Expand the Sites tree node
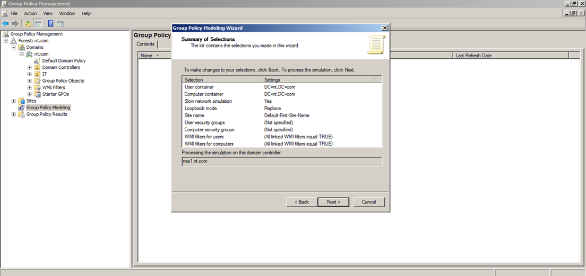The width and height of the screenshot is (586, 276). [x=14, y=101]
